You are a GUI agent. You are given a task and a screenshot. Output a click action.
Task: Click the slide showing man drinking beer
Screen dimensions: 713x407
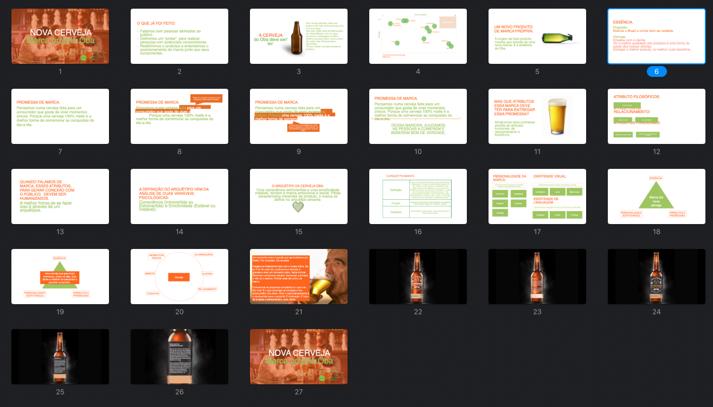pyautogui.click(x=299, y=277)
